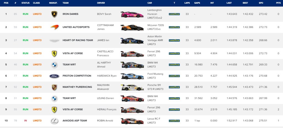Open MANTHEY PURERXCING team entry

pyautogui.click(x=77, y=87)
